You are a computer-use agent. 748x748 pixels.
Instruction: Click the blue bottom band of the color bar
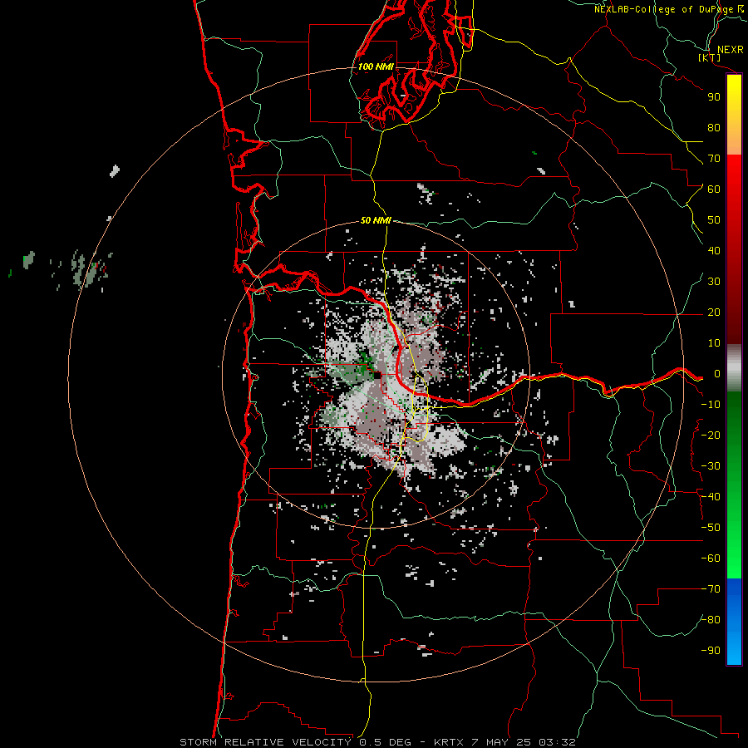click(734, 621)
